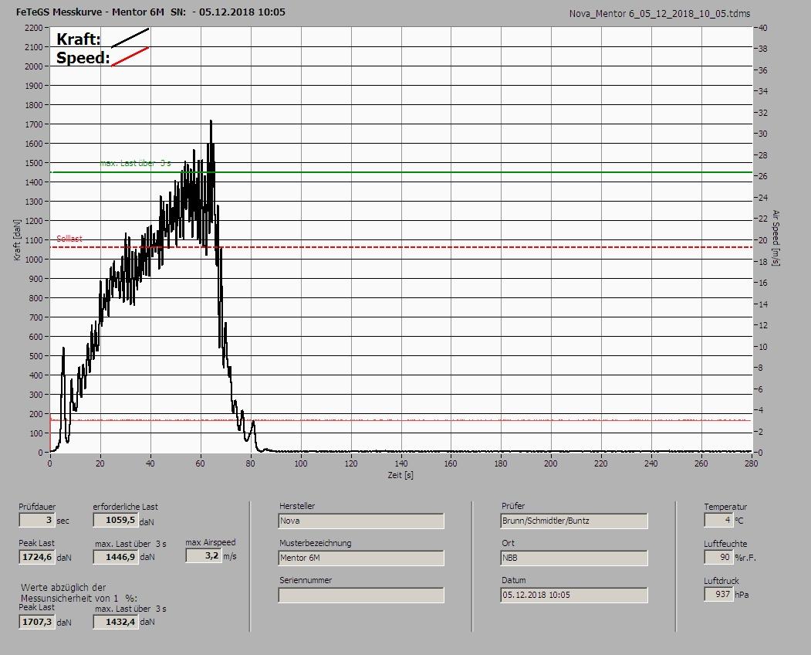Click the Musterbezeichnung label
Screen dimensions: 811x655
pos(316,543)
